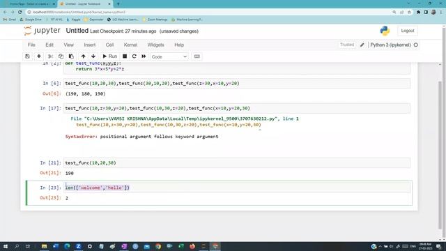Run the selected cell

(110, 56)
